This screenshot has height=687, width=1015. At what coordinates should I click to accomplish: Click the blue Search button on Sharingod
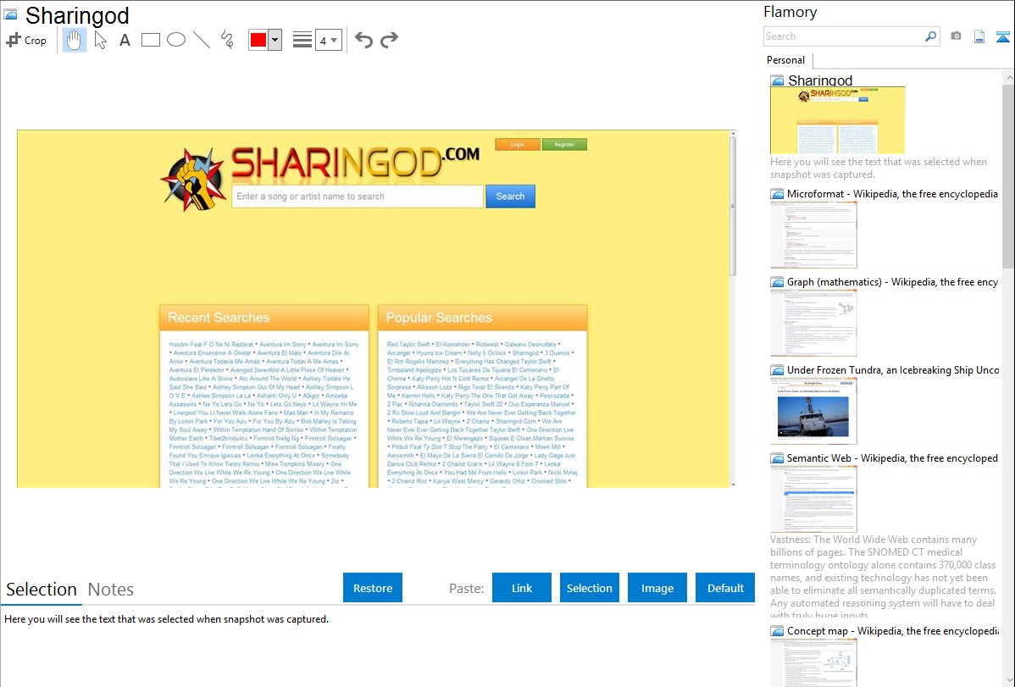(510, 197)
